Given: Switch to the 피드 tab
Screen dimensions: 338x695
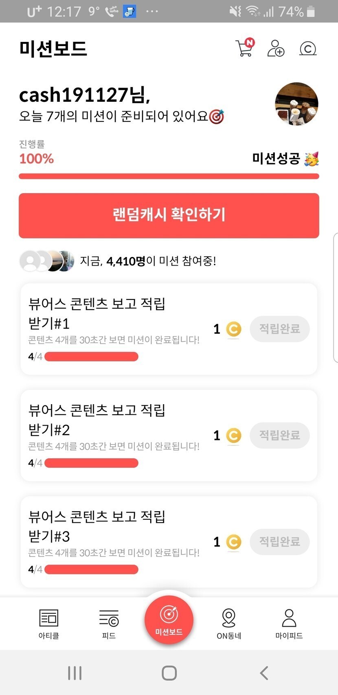Looking at the screenshot, I should 109,623.
